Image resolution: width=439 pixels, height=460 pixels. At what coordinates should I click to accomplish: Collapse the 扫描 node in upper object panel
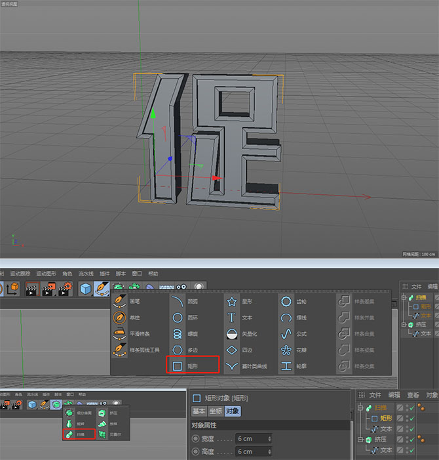click(x=404, y=297)
